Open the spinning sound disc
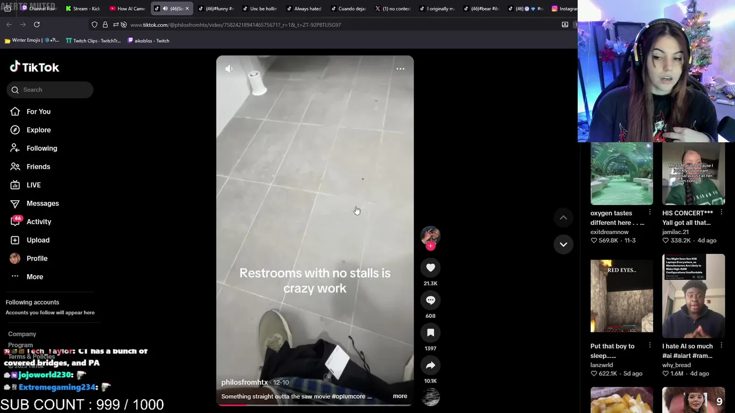This screenshot has width=735, height=413. click(431, 396)
